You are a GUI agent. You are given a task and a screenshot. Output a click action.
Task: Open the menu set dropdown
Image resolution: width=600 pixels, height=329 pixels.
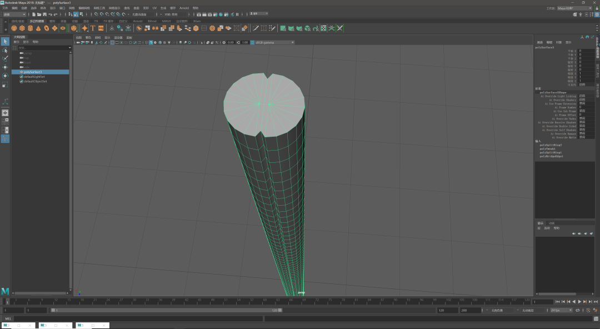coord(14,14)
